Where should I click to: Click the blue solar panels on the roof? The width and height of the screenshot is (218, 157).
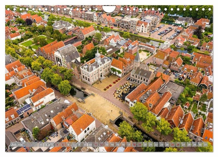24,109
